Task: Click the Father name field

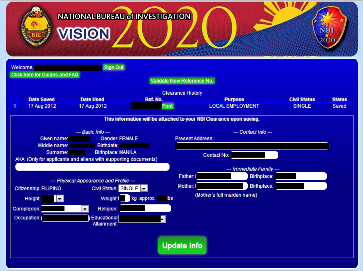Action: point(221,176)
